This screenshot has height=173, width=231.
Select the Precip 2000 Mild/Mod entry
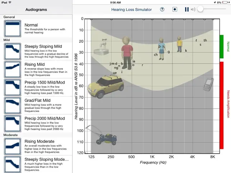point(36,123)
